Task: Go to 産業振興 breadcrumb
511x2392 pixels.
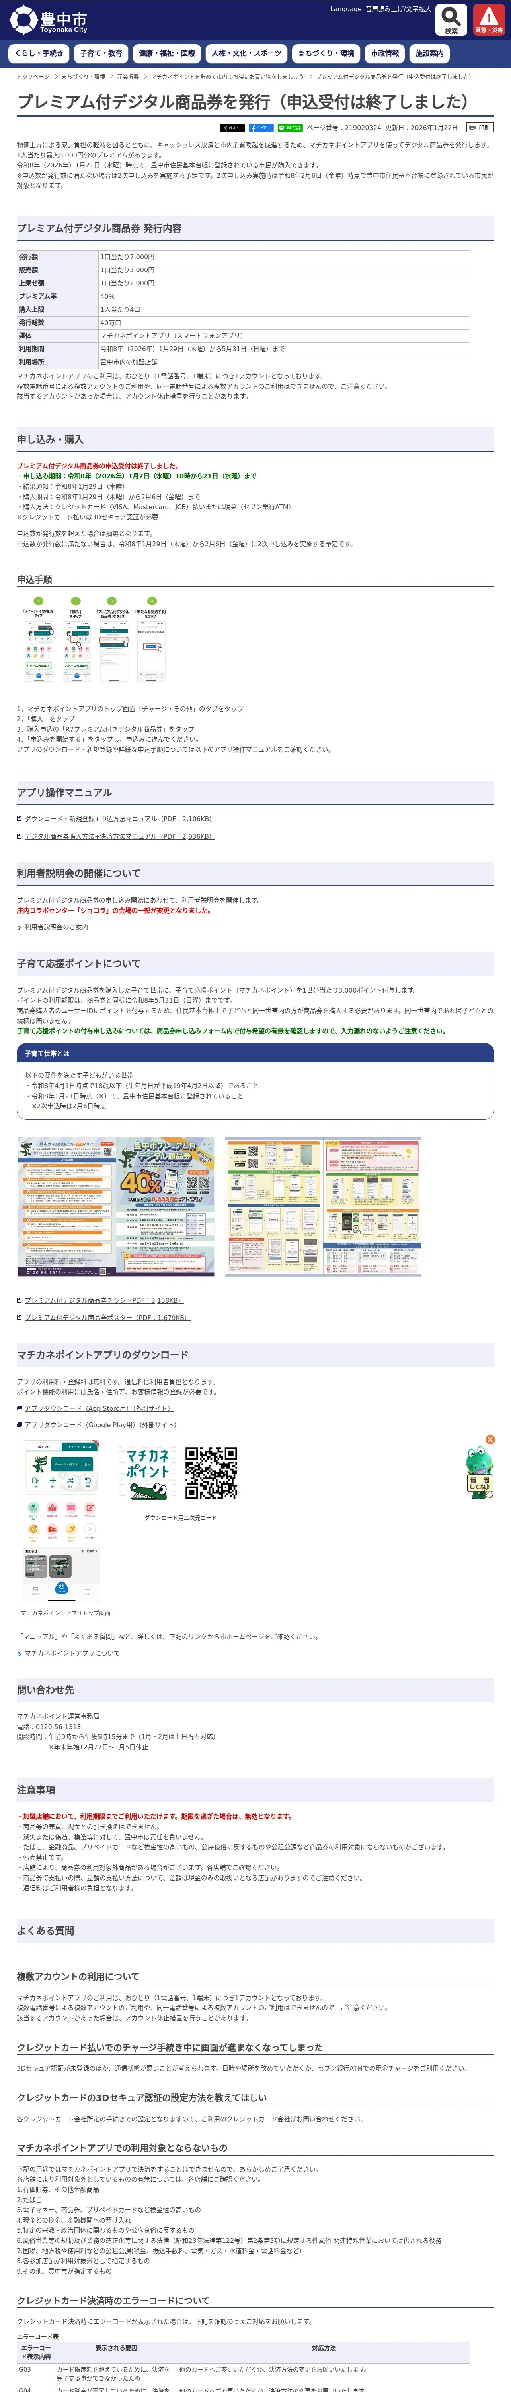Action: pyautogui.click(x=128, y=77)
